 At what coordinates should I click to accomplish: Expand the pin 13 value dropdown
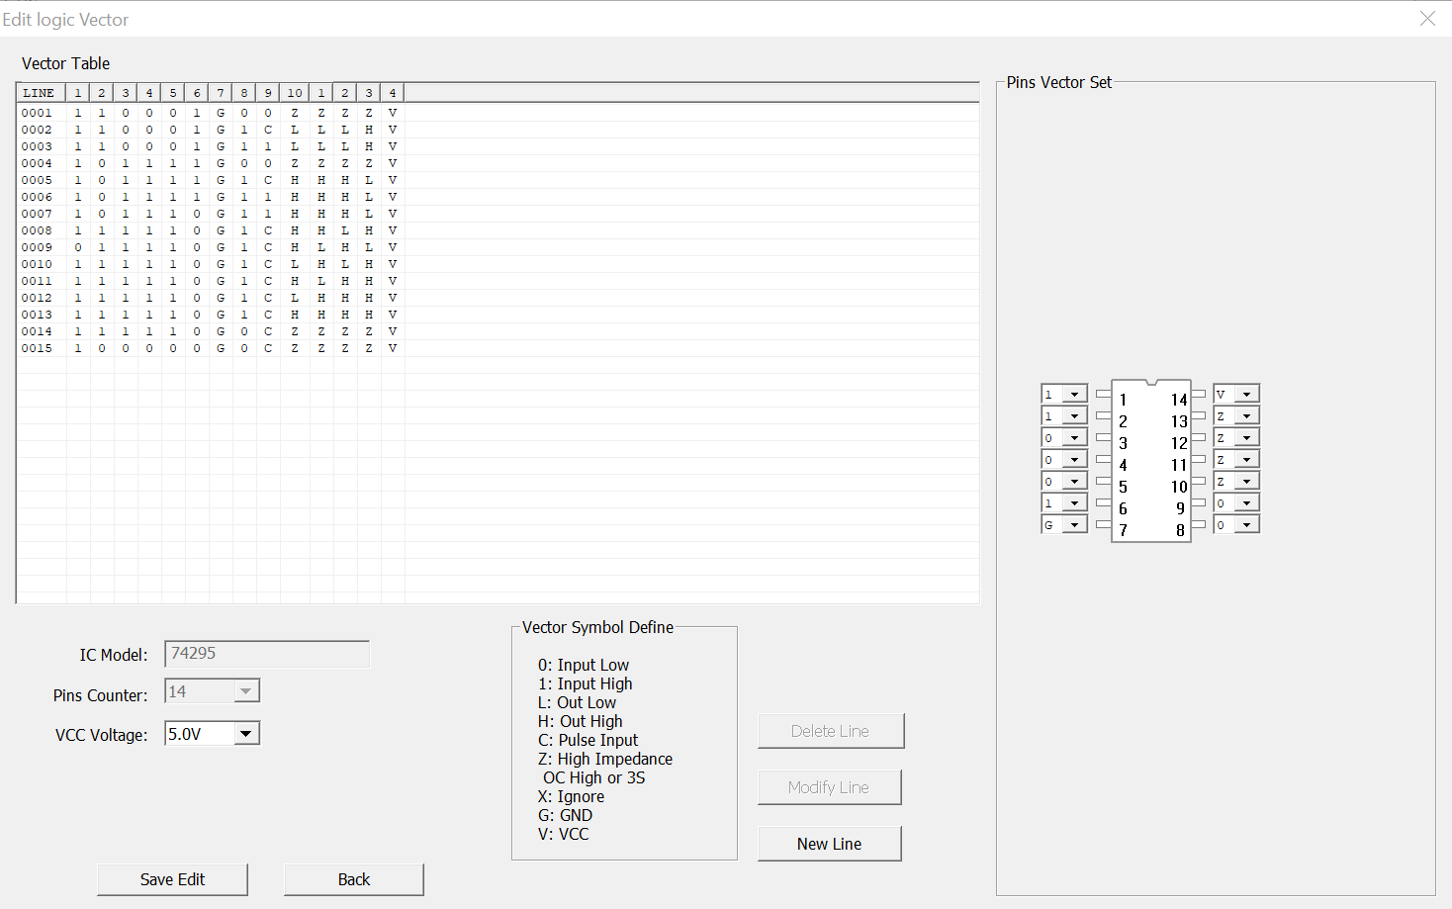click(1246, 416)
